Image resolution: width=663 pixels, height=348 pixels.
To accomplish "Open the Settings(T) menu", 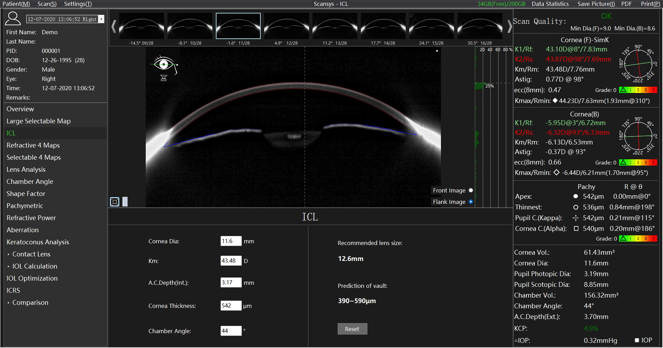I will [x=78, y=4].
